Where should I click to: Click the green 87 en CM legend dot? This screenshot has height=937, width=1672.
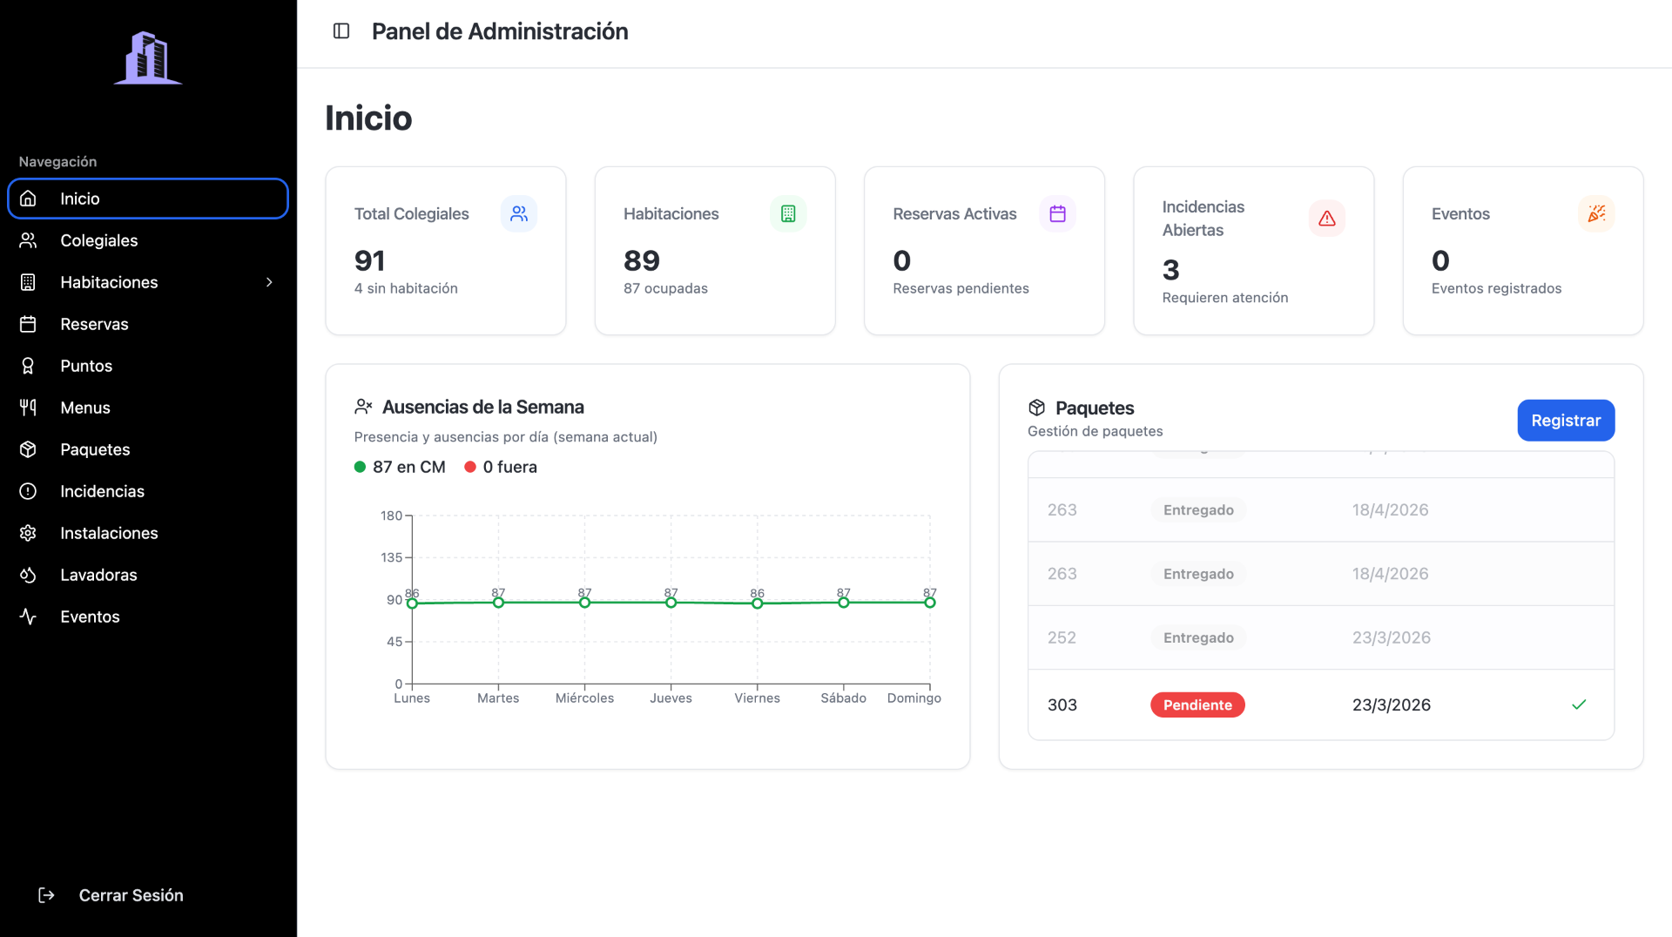[360, 467]
